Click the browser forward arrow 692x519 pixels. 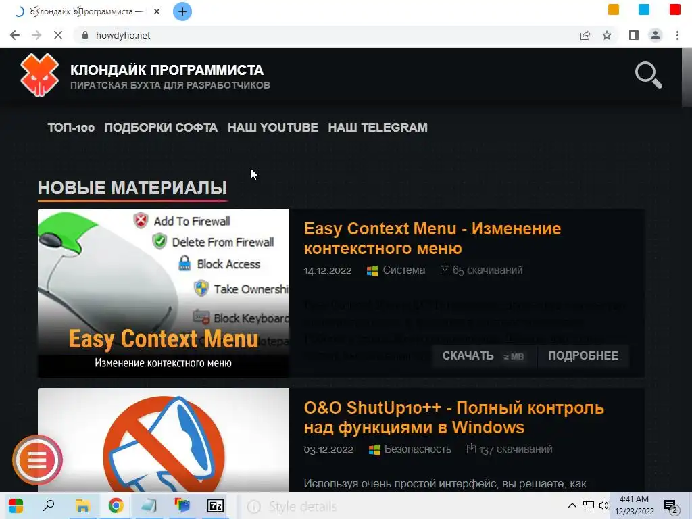tap(36, 35)
